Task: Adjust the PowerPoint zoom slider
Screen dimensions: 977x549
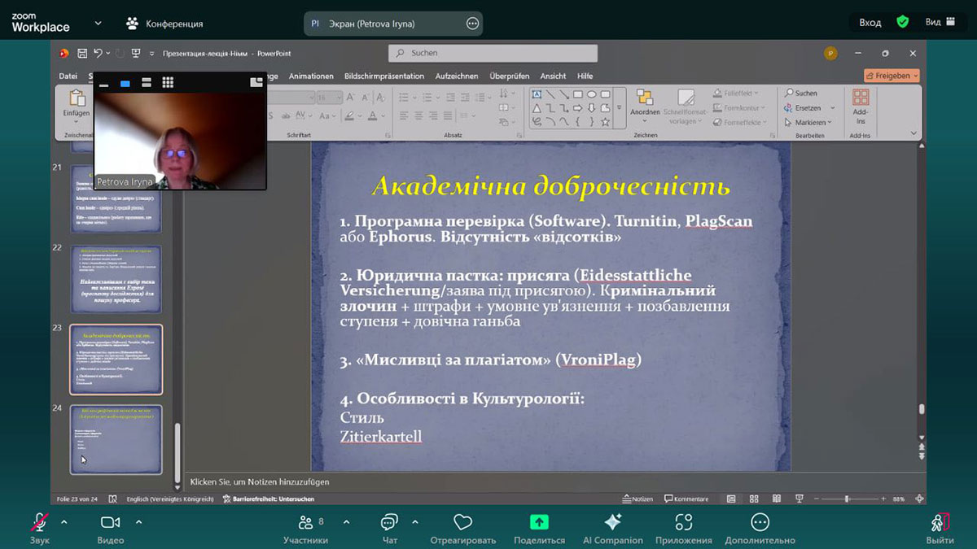Action: tap(847, 499)
